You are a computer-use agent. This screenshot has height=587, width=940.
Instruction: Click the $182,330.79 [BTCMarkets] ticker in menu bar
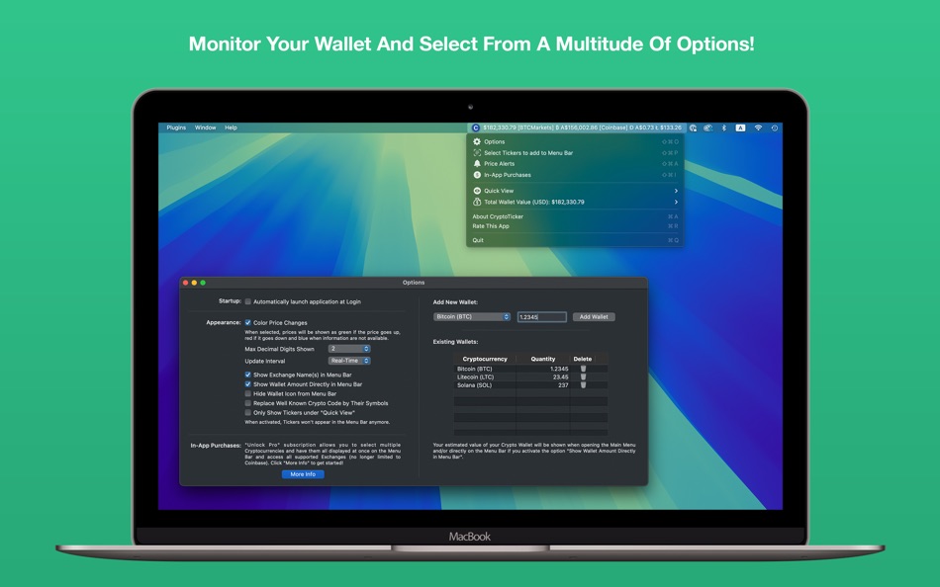517,127
